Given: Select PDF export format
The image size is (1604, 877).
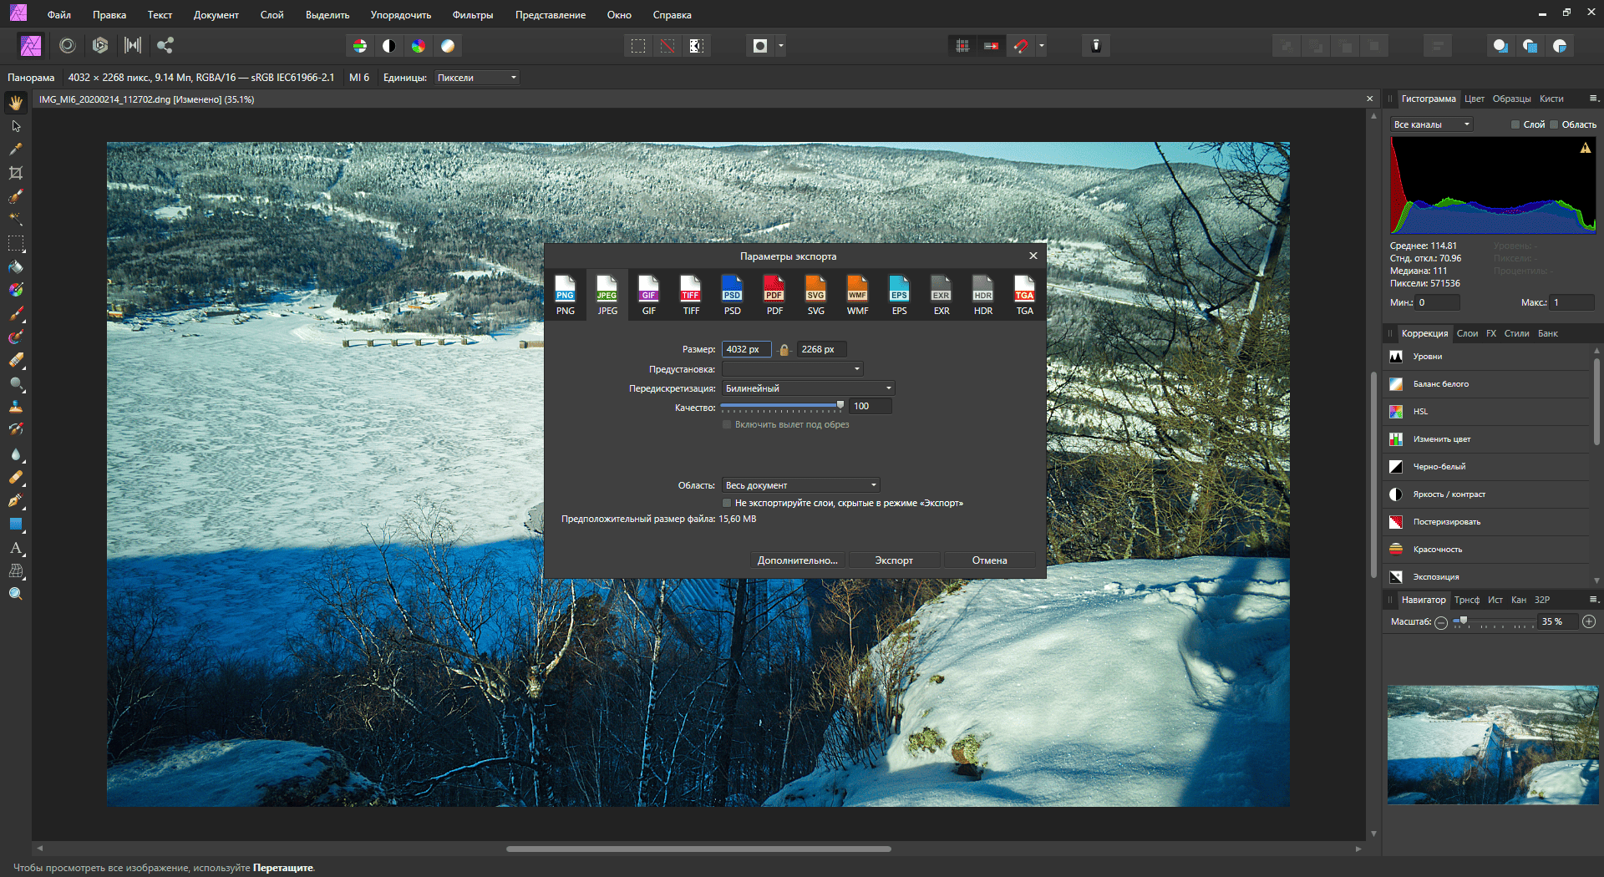Looking at the screenshot, I should pos(774,295).
